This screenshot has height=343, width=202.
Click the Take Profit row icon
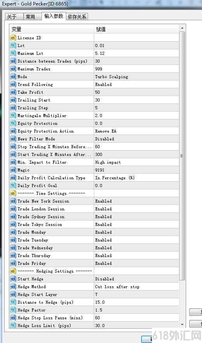pos(13,92)
